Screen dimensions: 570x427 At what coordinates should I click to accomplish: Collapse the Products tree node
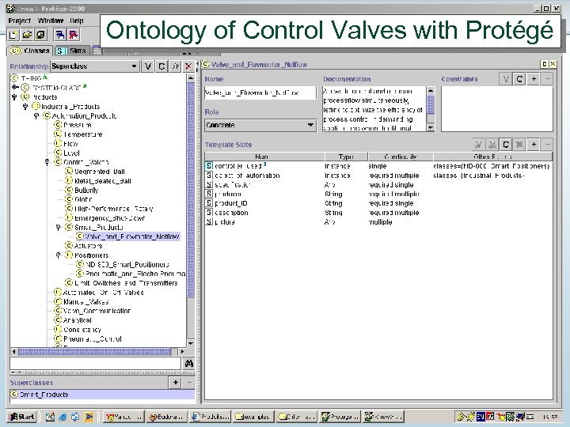point(14,97)
